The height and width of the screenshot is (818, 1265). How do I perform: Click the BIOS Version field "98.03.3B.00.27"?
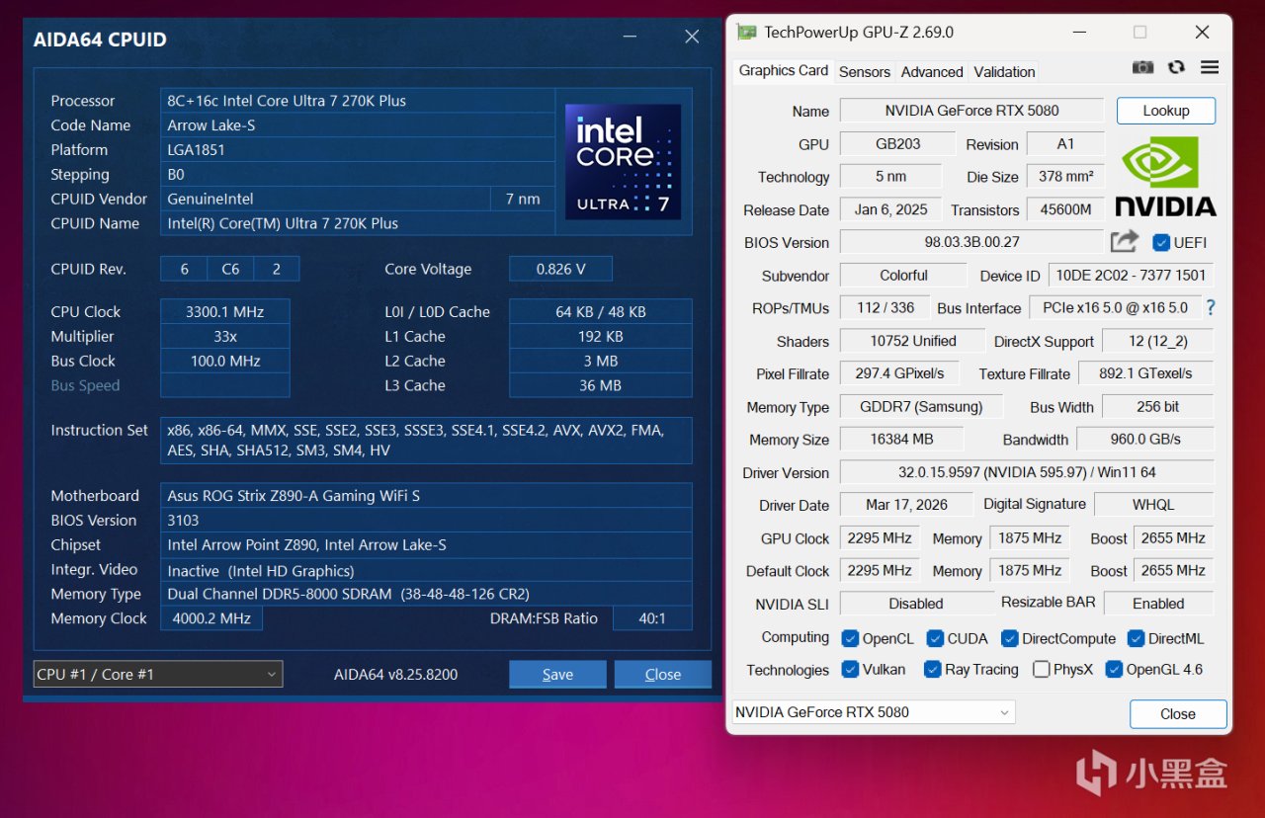point(971,242)
